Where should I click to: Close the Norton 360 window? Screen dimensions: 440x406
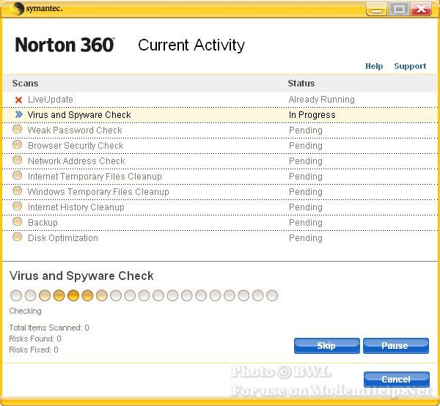(421, 10)
